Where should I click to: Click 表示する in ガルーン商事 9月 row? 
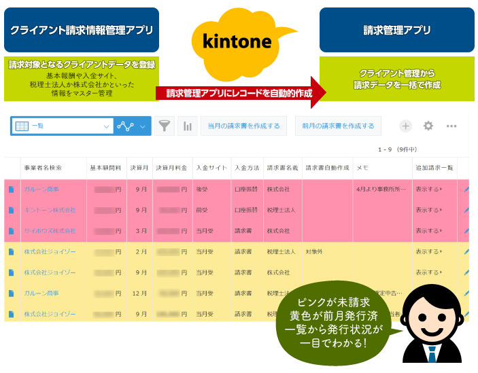pos(428,189)
